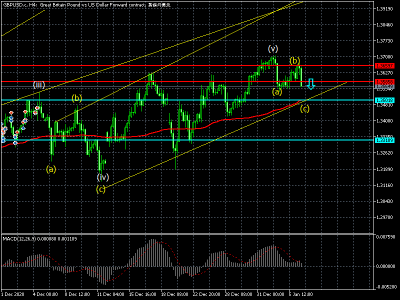Click the 1.32620 price scale value

tap(384, 153)
